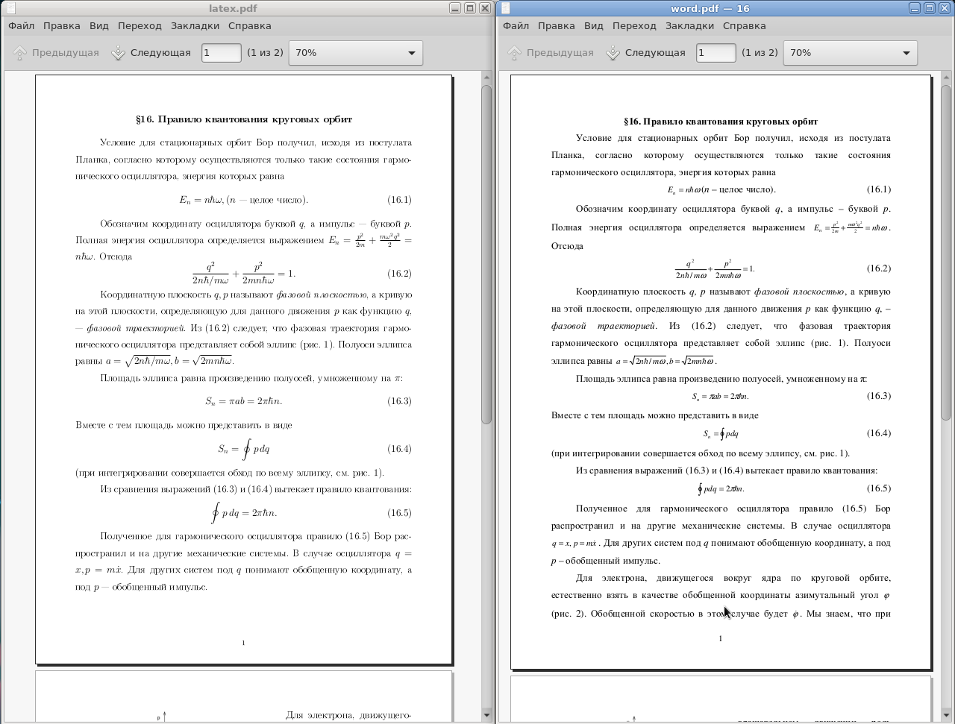Open Переход menu in latex.pdf window
Viewport: 955px width, 724px height.
140,25
